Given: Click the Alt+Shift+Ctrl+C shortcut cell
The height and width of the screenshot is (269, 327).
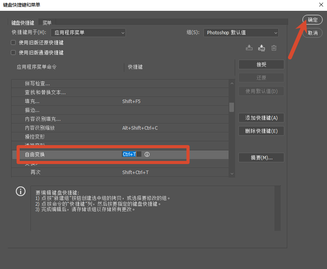Looking at the screenshot, I should 140,128.
